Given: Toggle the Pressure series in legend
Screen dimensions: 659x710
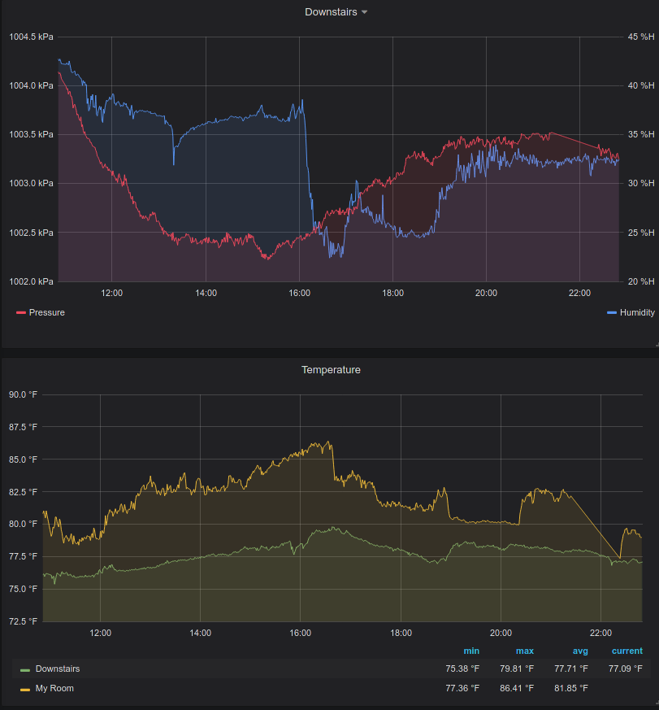Looking at the screenshot, I should coord(46,312).
